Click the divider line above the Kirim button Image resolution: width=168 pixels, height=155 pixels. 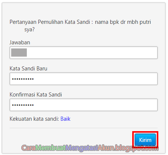tap(83, 128)
